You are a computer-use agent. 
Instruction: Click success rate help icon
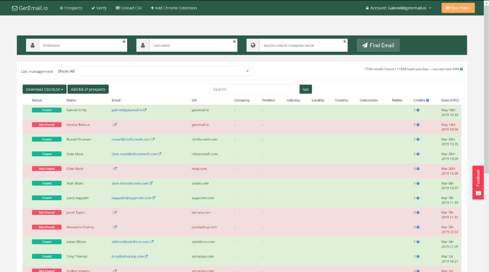pos(461,69)
